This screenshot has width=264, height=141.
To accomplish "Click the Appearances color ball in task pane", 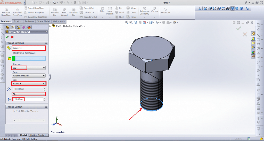I will [x=253, y=52].
